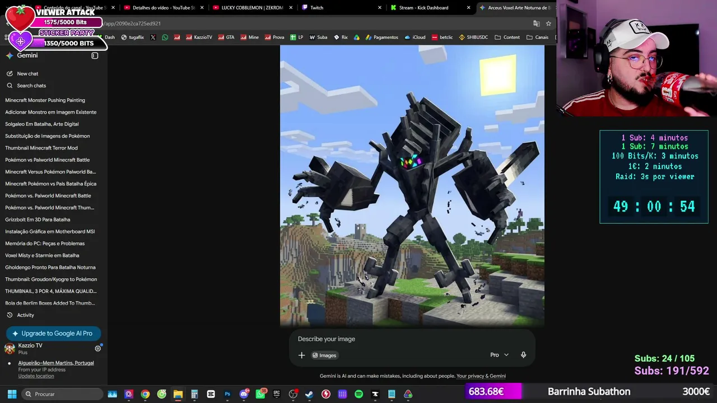Open the Google Drive bookmark icon
Image resolution: width=717 pixels, height=403 pixels.
356,38
